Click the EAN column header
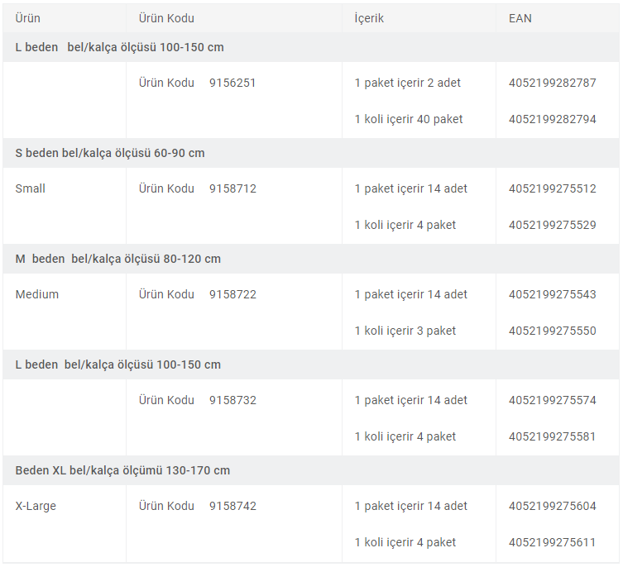The height and width of the screenshot is (567, 623). coord(520,18)
